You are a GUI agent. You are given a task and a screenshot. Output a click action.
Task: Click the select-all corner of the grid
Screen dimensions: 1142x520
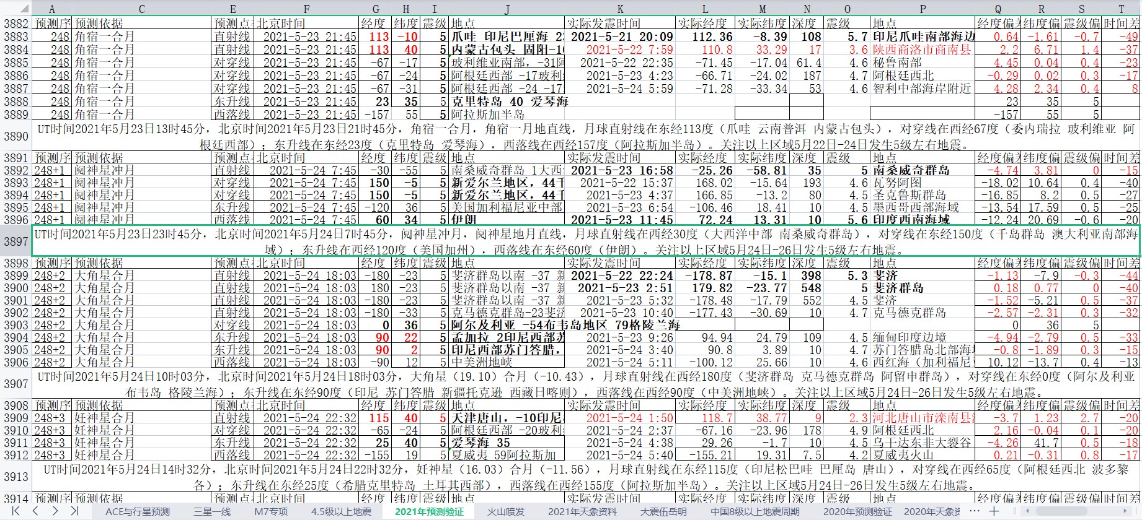pyautogui.click(x=15, y=9)
